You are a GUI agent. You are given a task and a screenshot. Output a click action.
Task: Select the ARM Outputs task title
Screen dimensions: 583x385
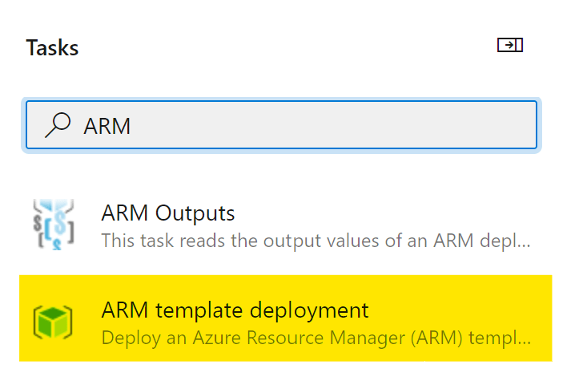tap(168, 213)
